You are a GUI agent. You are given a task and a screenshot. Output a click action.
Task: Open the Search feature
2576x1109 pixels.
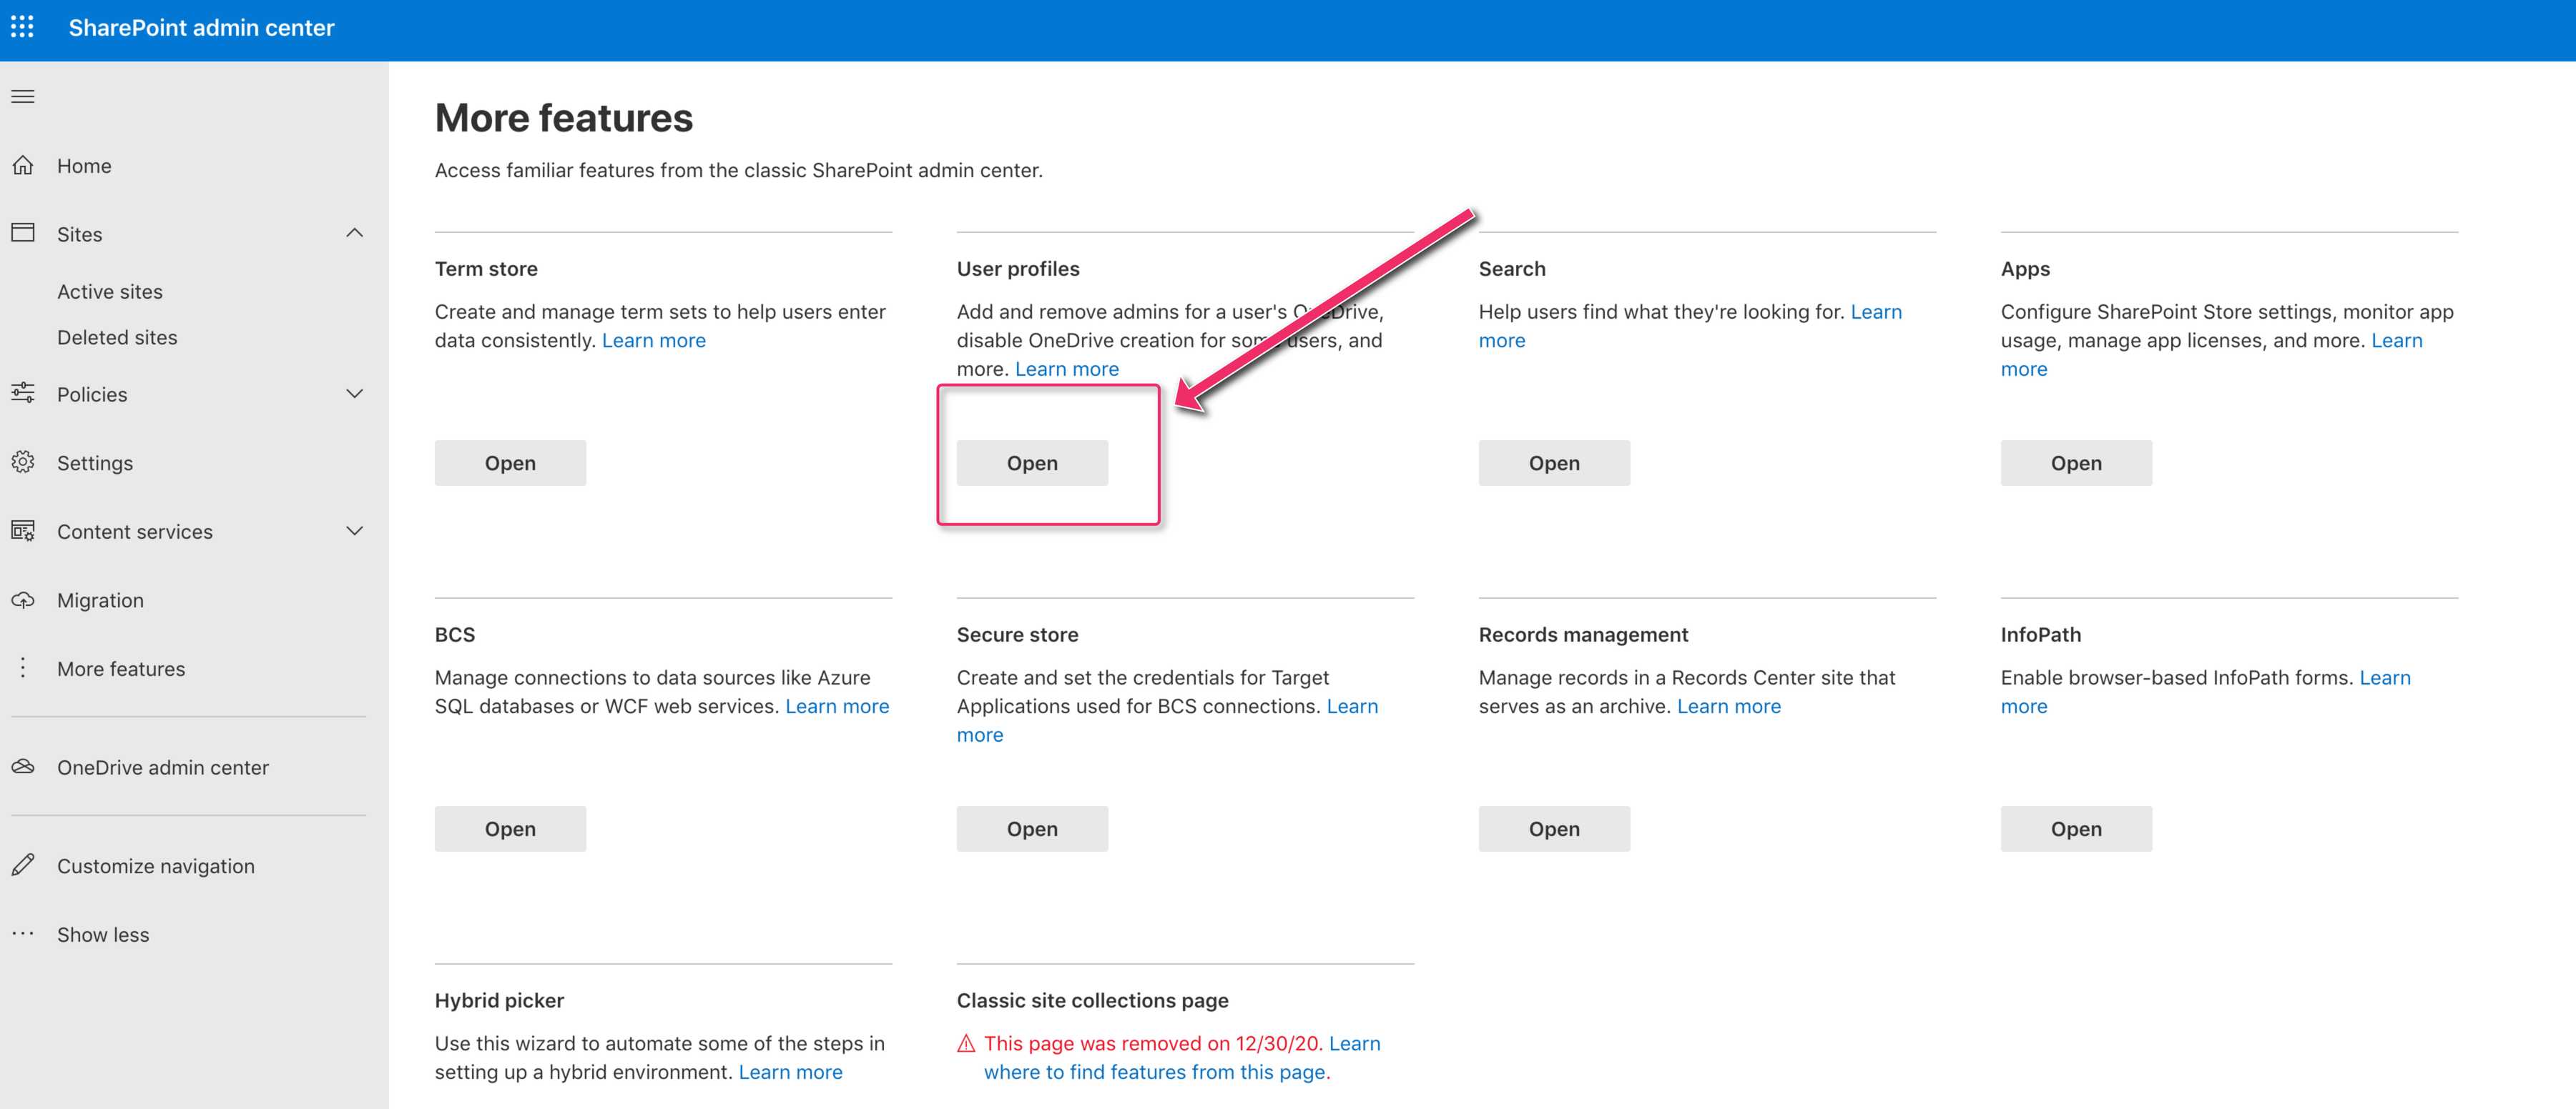[x=1554, y=462]
